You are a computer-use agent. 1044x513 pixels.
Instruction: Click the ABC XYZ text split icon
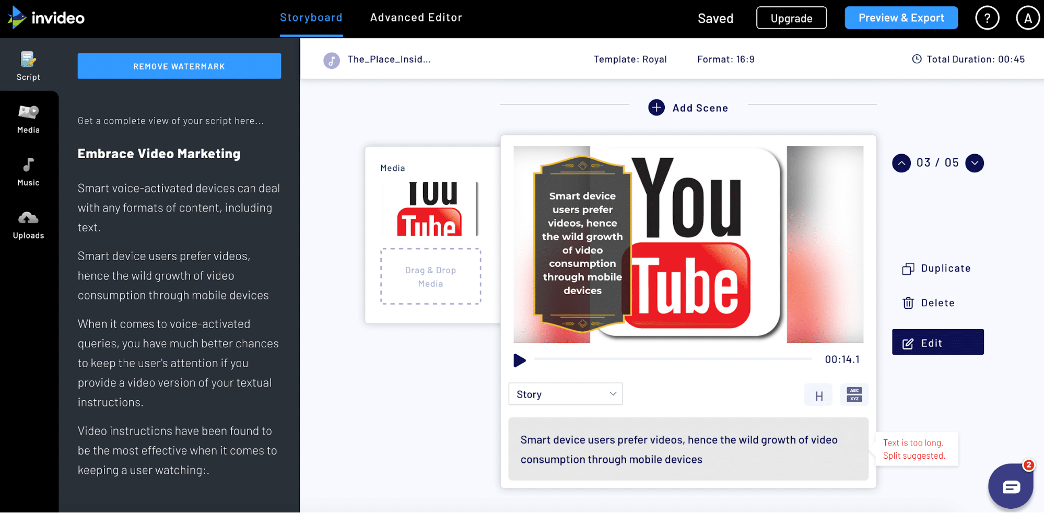pyautogui.click(x=854, y=394)
